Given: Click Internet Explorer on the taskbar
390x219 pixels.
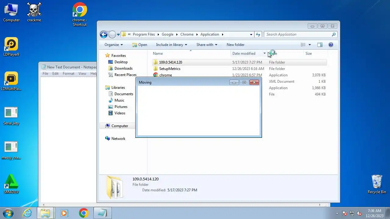Looking at the screenshot, I should (27, 213).
